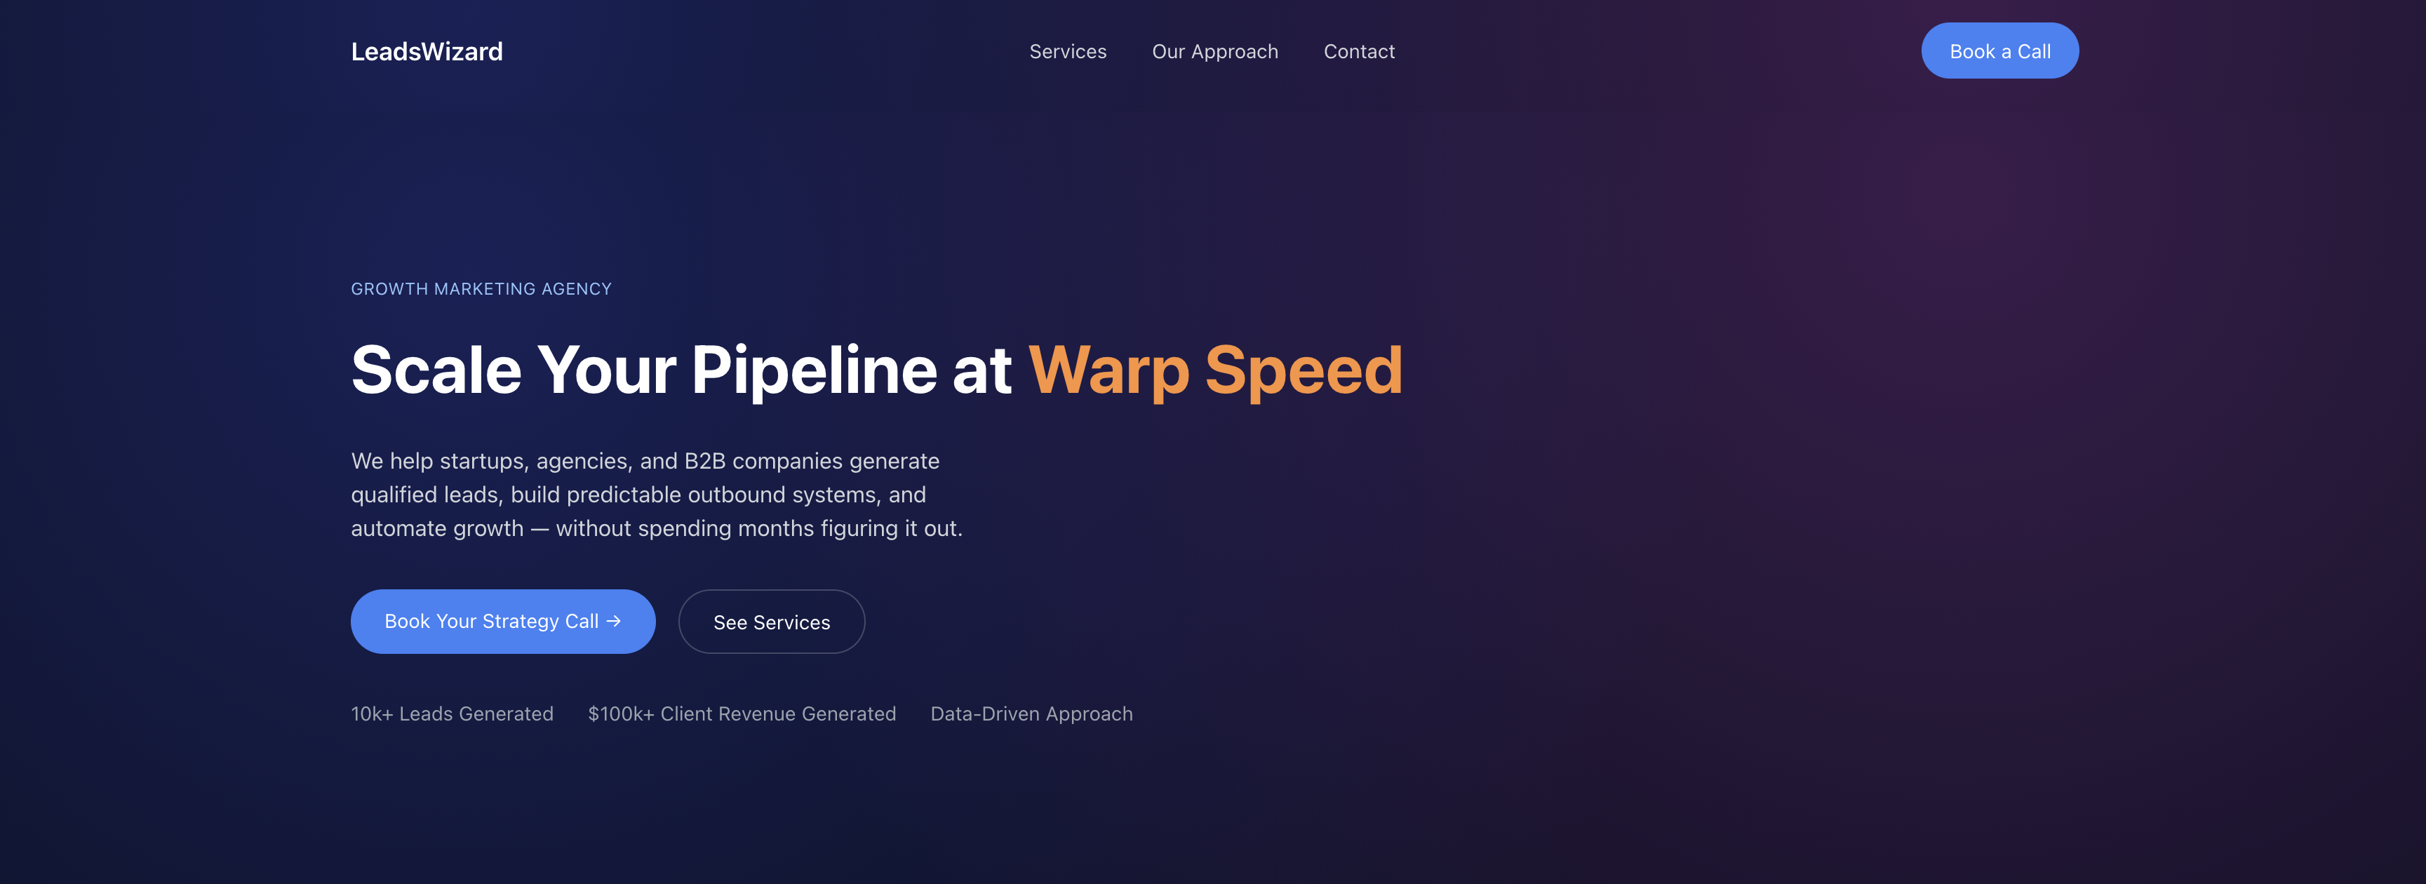Image resolution: width=2426 pixels, height=884 pixels.
Task: Click 'automate growth' paragraph line
Action: (437, 529)
